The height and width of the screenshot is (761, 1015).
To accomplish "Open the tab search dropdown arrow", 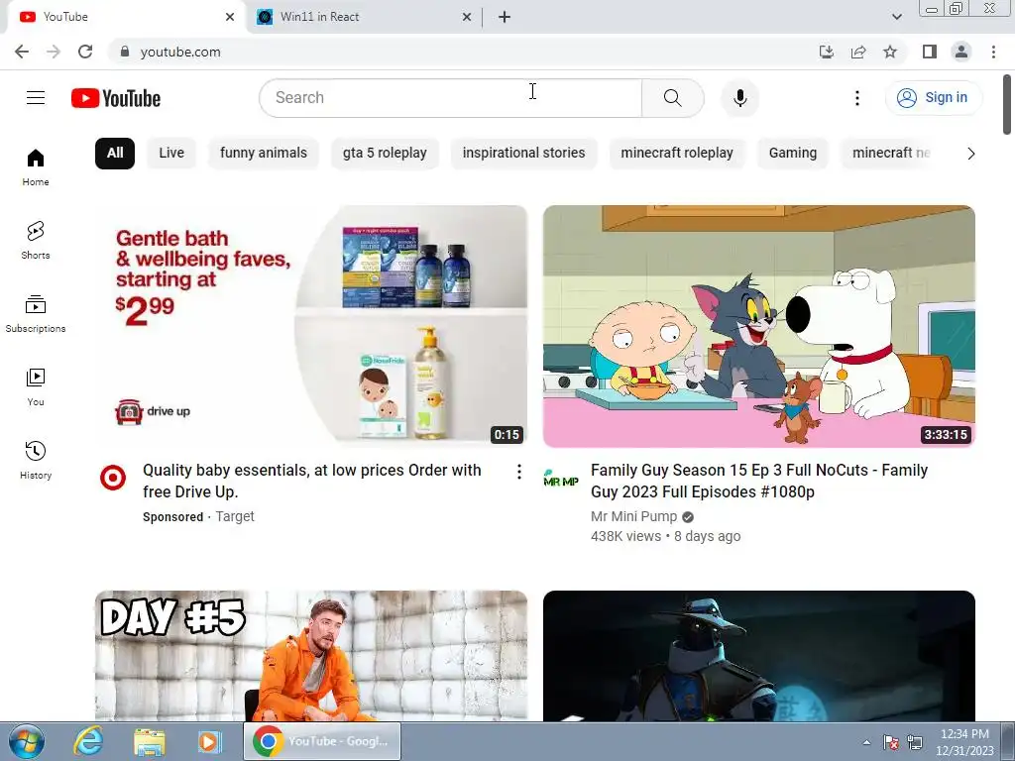I will point(896,17).
